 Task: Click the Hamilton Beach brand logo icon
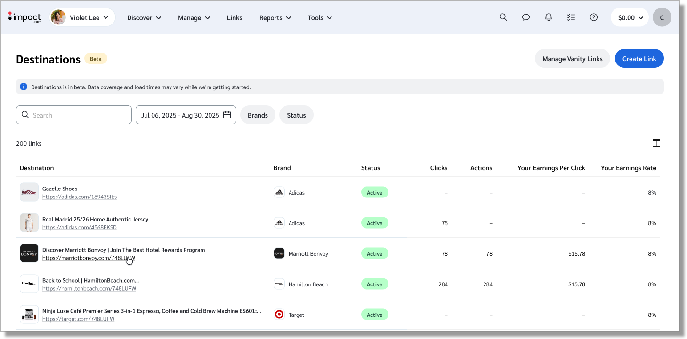tap(279, 284)
